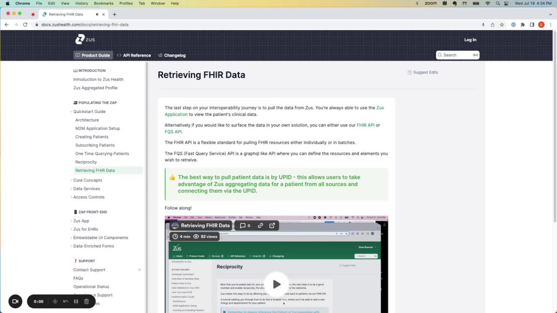Image resolution: width=557 pixels, height=313 pixels.
Task: Click the Zus logo in header
Action: click(85, 40)
